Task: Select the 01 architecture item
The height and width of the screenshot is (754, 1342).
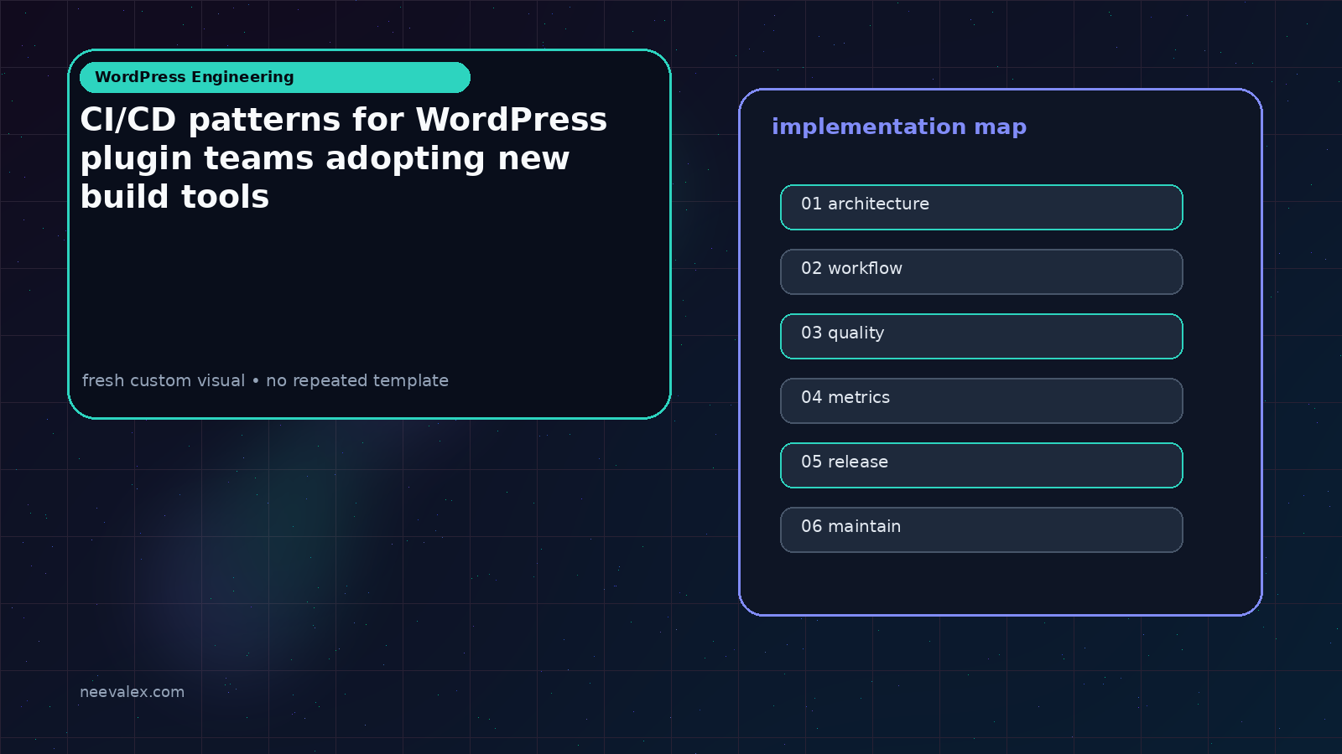Action: 981,207
